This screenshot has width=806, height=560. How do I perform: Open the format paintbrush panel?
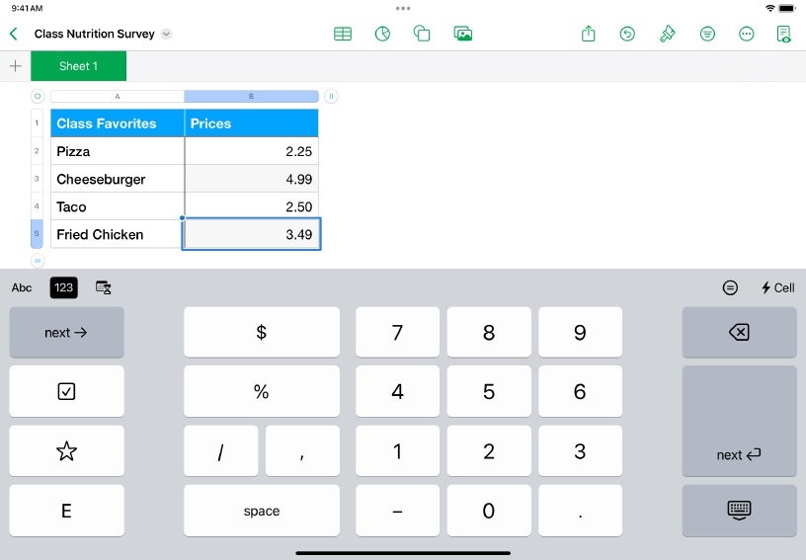pyautogui.click(x=668, y=34)
